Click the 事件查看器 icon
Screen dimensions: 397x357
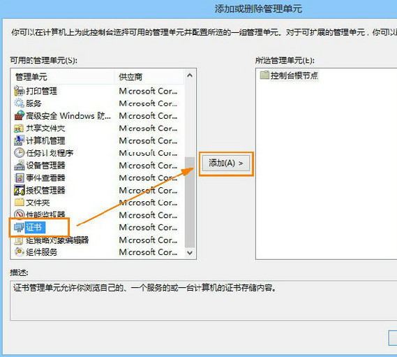[x=19, y=177]
